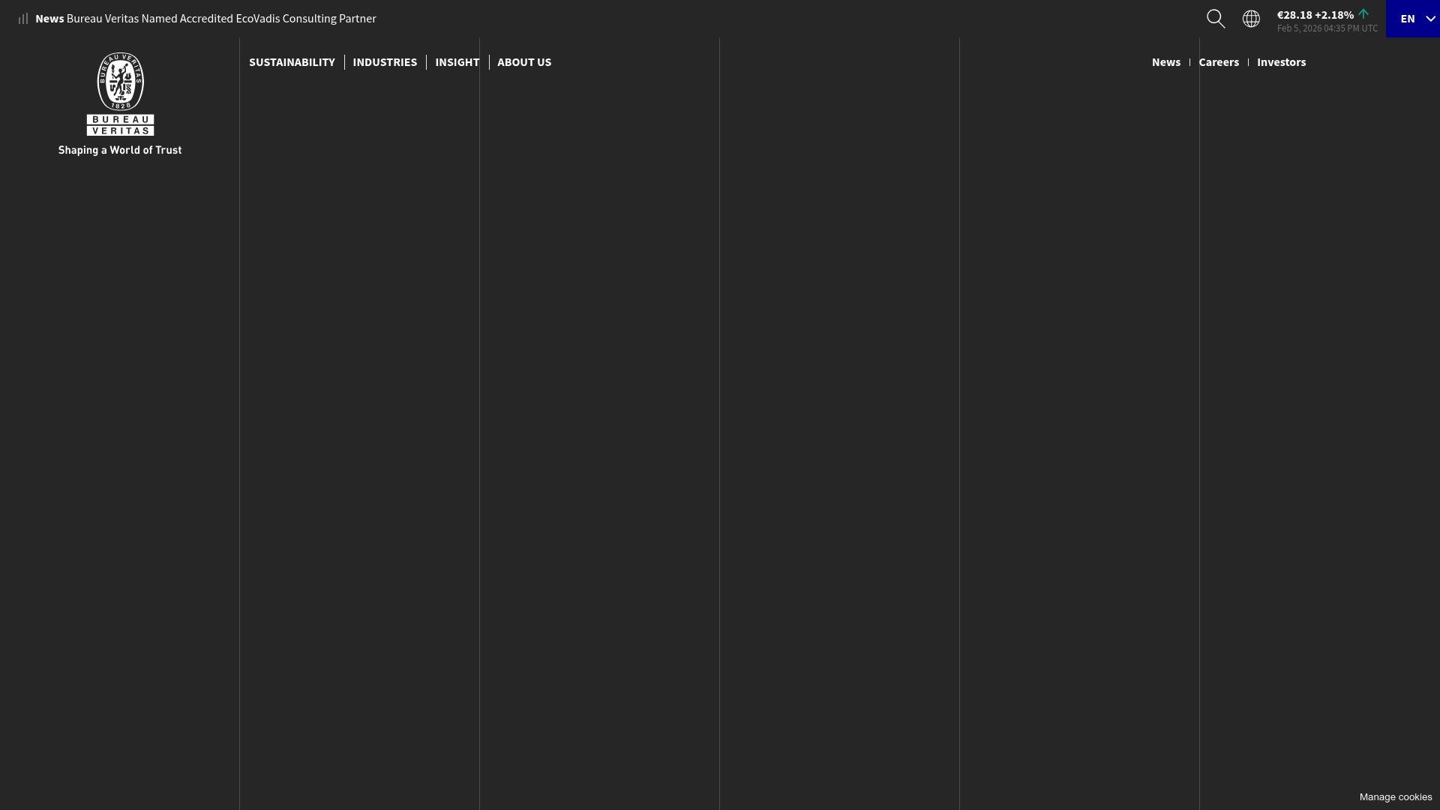Click the Shaping a World of Trust tagline
Screen dimensions: 1440x810
tap(119, 150)
